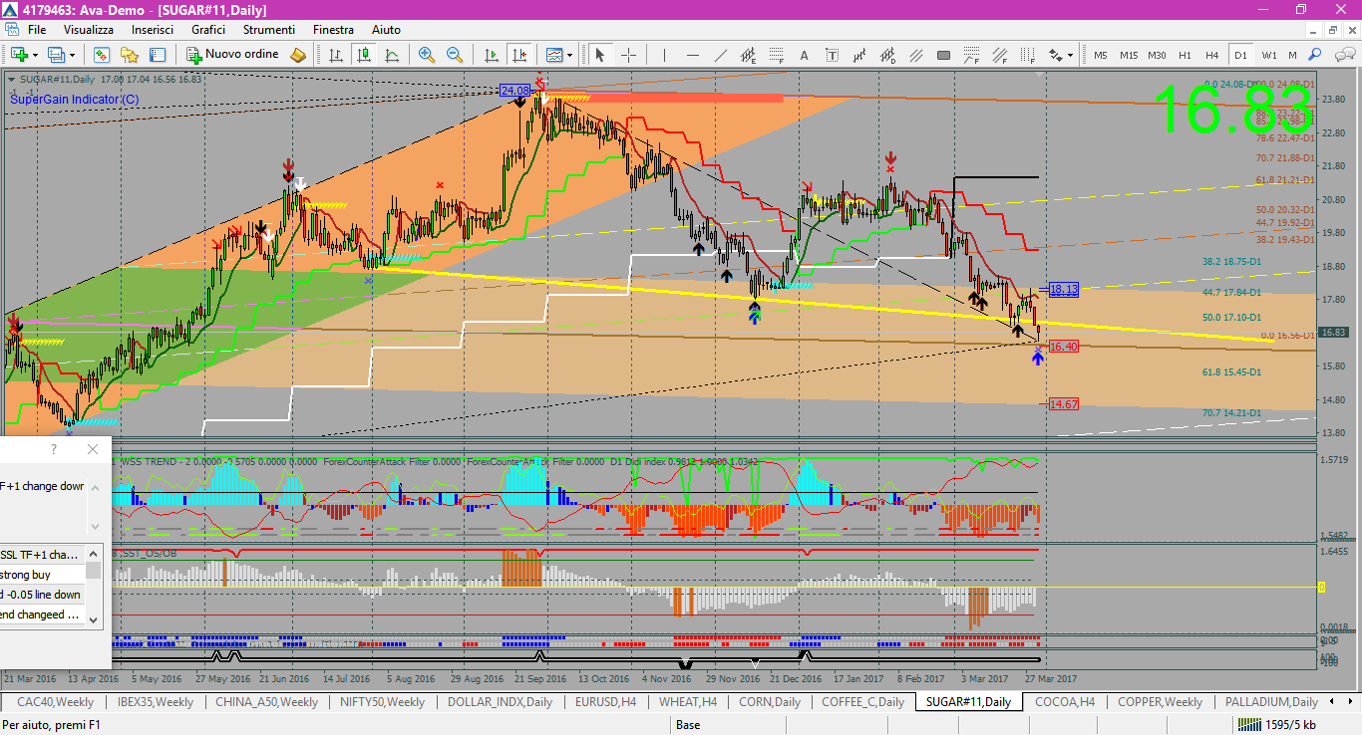Viewport: 1362px width, 735px height.
Task: Switch to the NIFTY50,Weekly chart tab
Action: [x=382, y=702]
